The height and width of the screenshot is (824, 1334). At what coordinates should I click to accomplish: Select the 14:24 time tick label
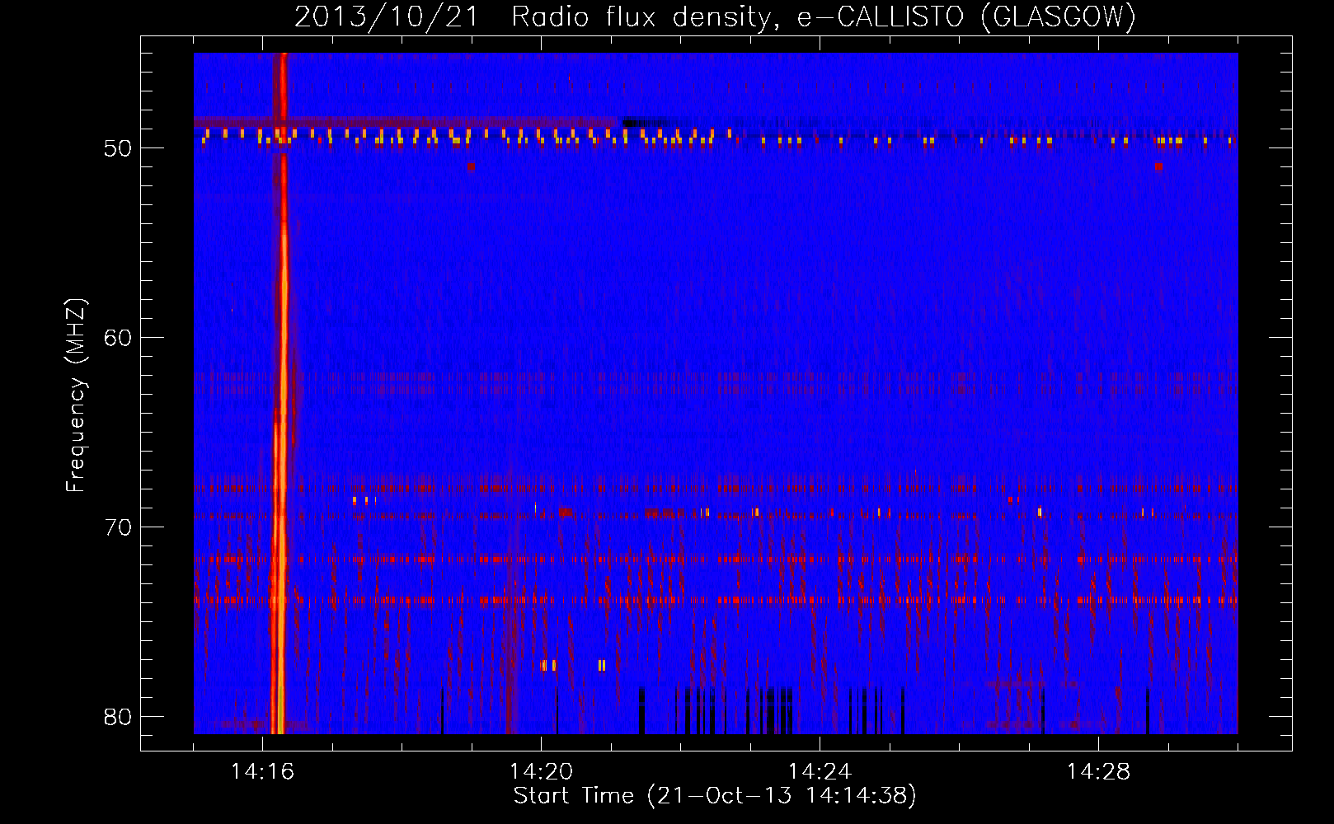tap(820, 771)
